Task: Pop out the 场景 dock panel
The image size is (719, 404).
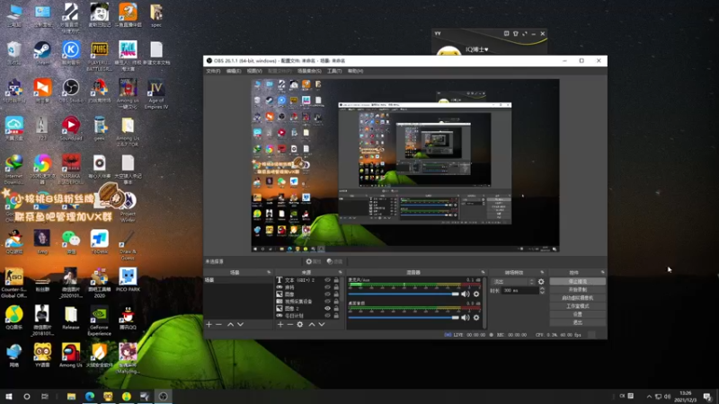Action: coord(269,272)
